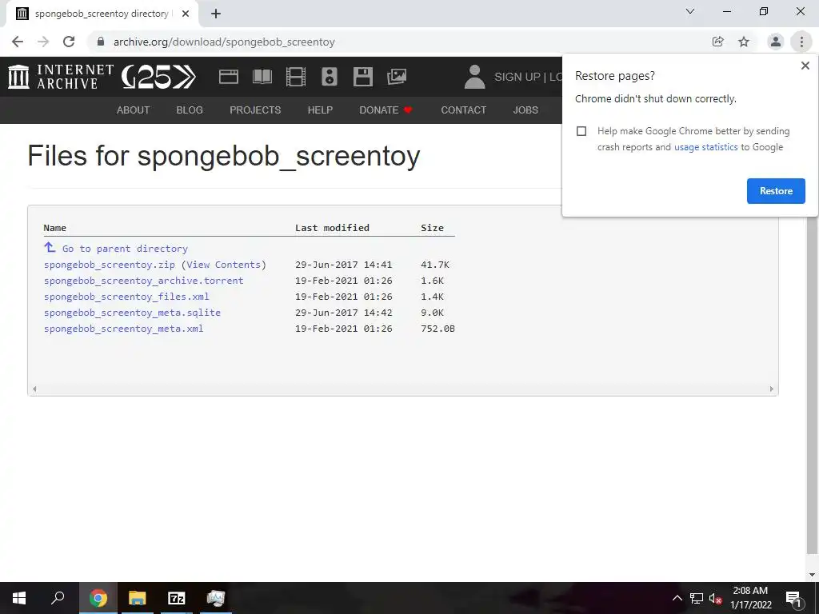Enable sending crash reports checkbox
The image size is (819, 614).
581,131
